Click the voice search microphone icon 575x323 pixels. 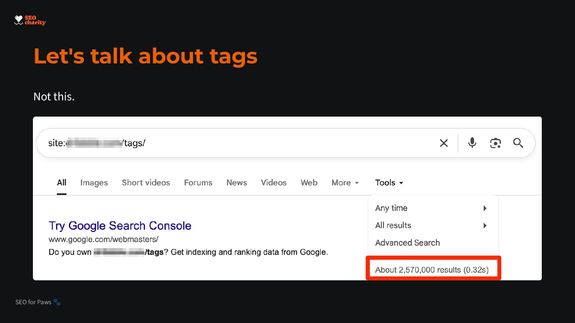[472, 143]
